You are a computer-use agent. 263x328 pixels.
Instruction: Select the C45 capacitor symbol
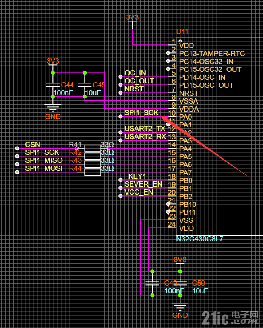point(85,85)
